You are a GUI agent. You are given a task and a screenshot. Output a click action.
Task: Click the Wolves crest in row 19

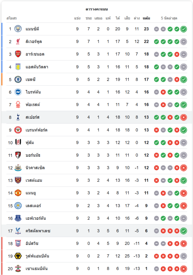pos(18,256)
